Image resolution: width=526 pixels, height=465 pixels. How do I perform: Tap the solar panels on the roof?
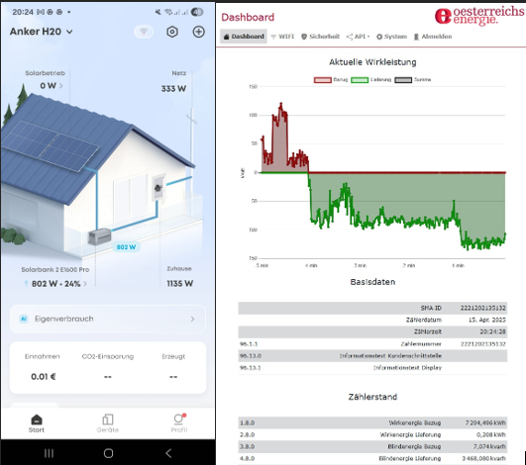pos(51,146)
